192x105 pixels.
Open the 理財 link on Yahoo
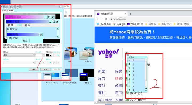click(x=102, y=86)
